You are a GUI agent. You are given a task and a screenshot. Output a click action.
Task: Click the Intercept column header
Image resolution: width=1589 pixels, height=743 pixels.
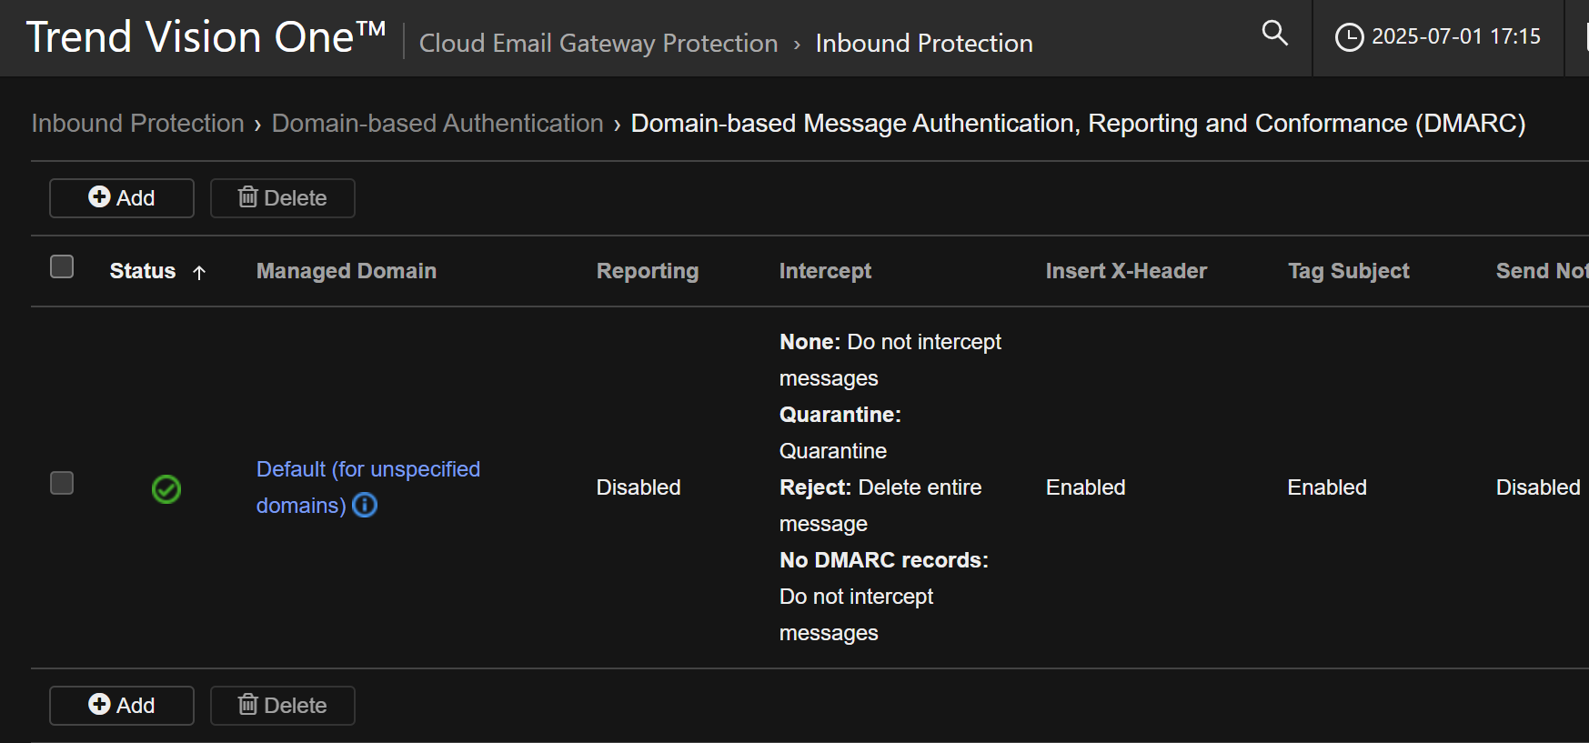(x=825, y=271)
